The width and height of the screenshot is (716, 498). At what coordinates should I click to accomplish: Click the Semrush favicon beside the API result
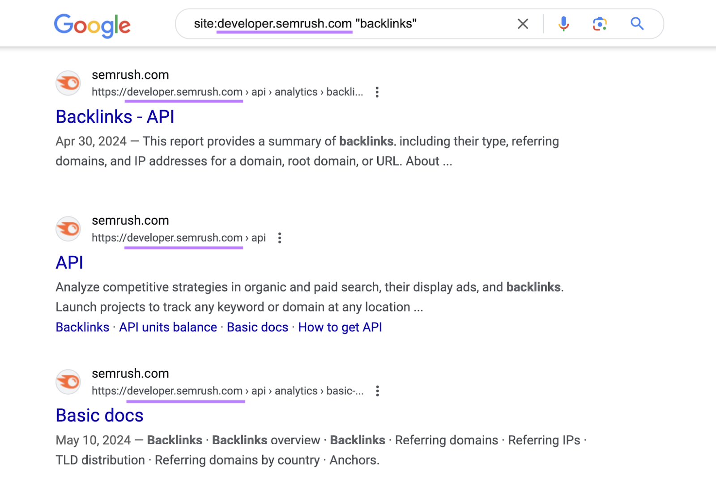point(68,229)
